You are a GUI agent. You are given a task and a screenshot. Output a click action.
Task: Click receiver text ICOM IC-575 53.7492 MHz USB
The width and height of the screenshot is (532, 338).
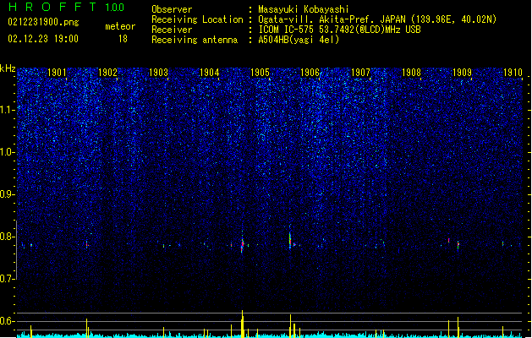pos(339,30)
